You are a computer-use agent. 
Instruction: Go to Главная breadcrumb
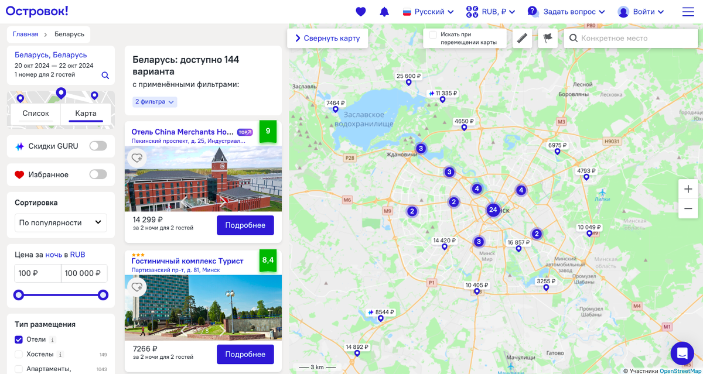tap(25, 34)
